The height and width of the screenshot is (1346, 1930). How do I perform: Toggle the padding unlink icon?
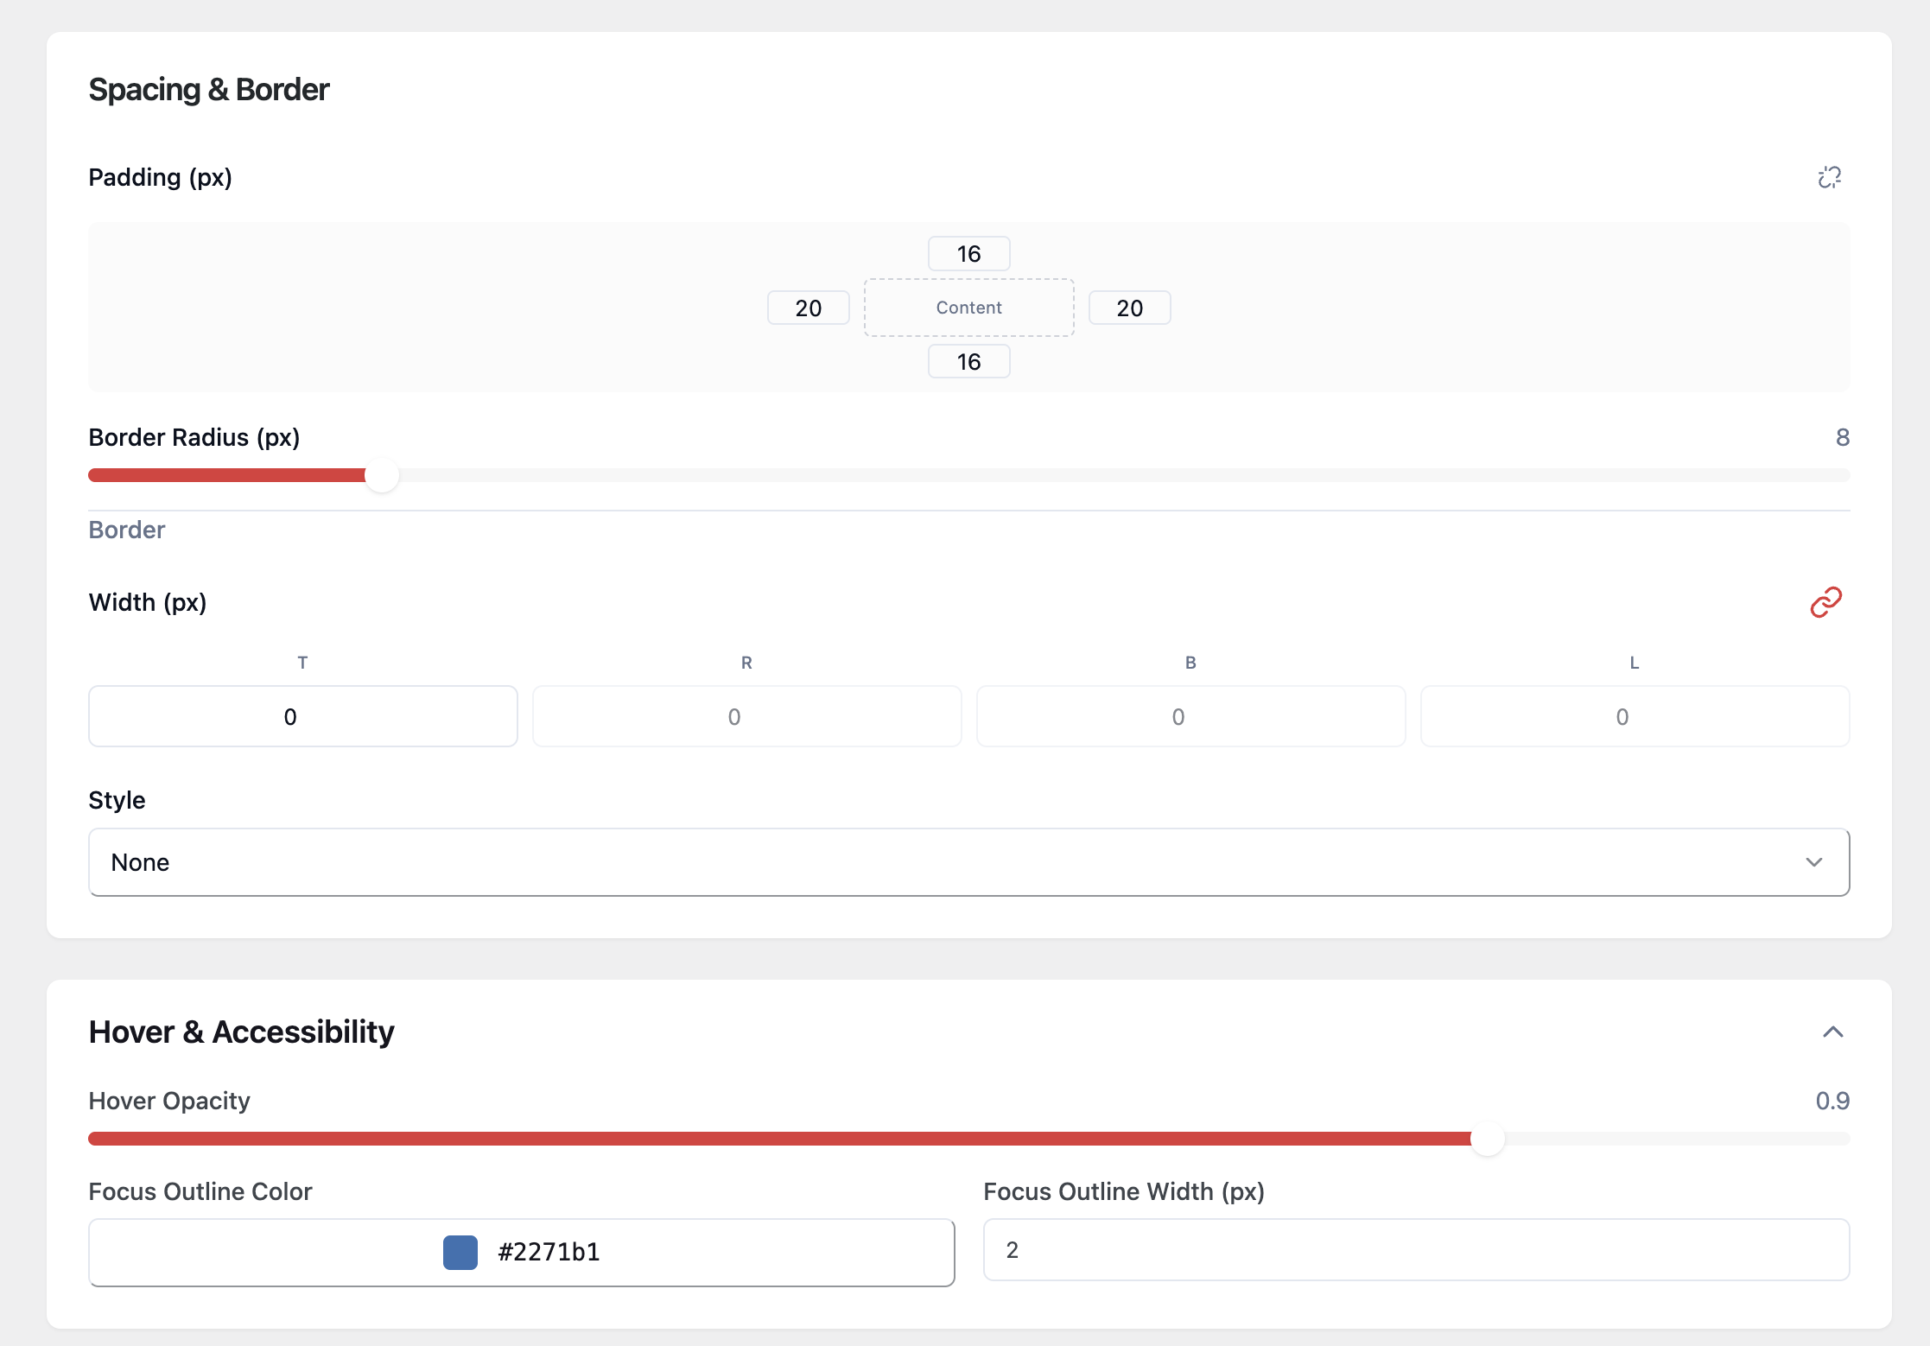pyautogui.click(x=1829, y=177)
